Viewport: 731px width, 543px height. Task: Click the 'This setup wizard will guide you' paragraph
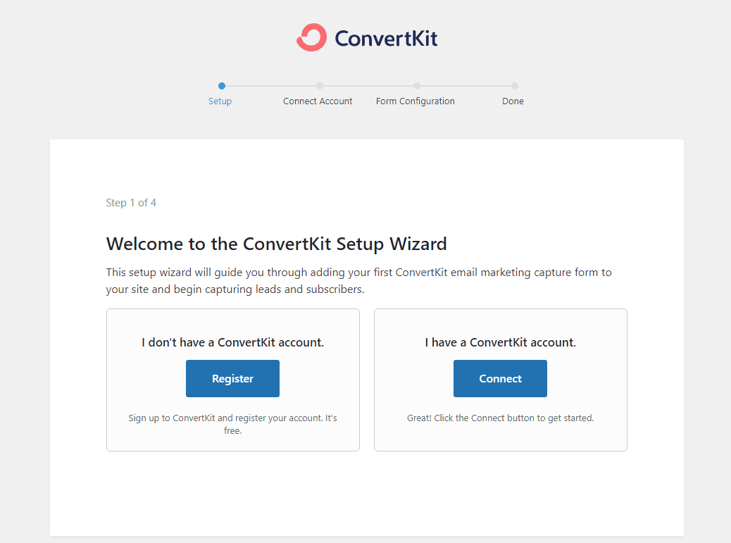point(358,280)
